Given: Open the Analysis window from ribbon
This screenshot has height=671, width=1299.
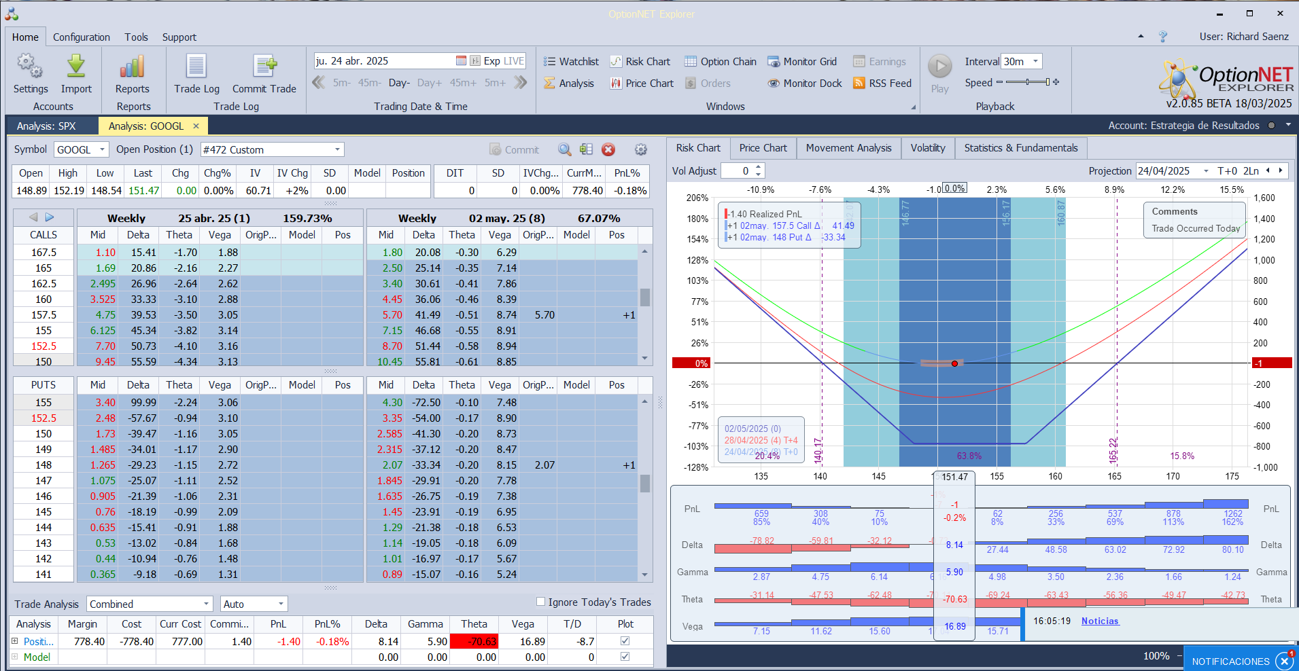Looking at the screenshot, I should [569, 84].
